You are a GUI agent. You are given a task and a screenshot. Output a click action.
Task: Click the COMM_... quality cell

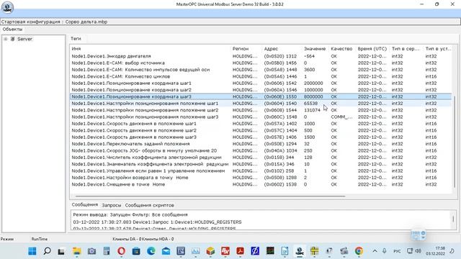point(341,117)
